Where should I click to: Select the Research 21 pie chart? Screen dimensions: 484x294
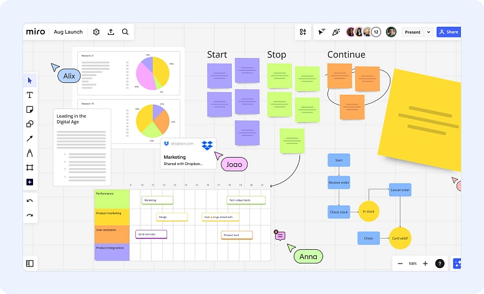153,73
